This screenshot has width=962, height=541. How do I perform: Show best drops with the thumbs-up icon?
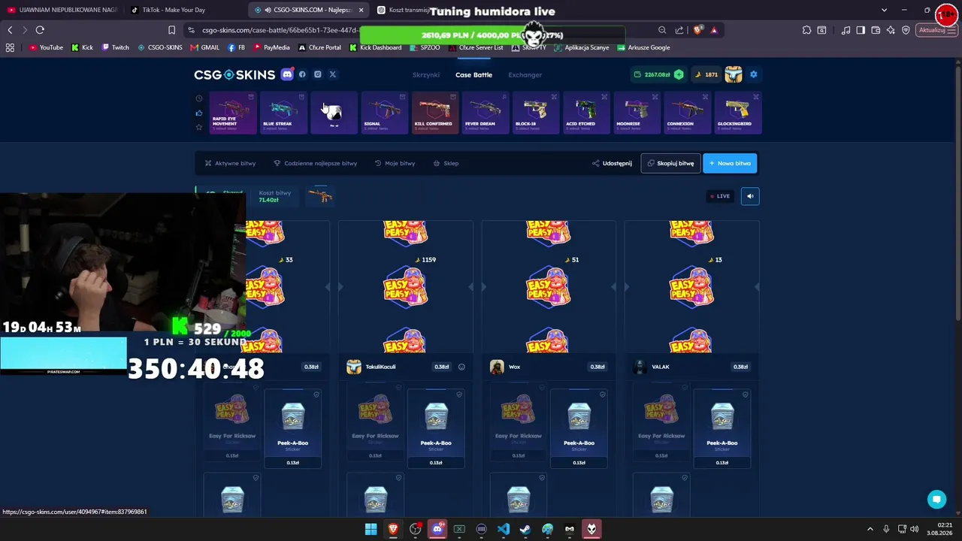click(198, 113)
